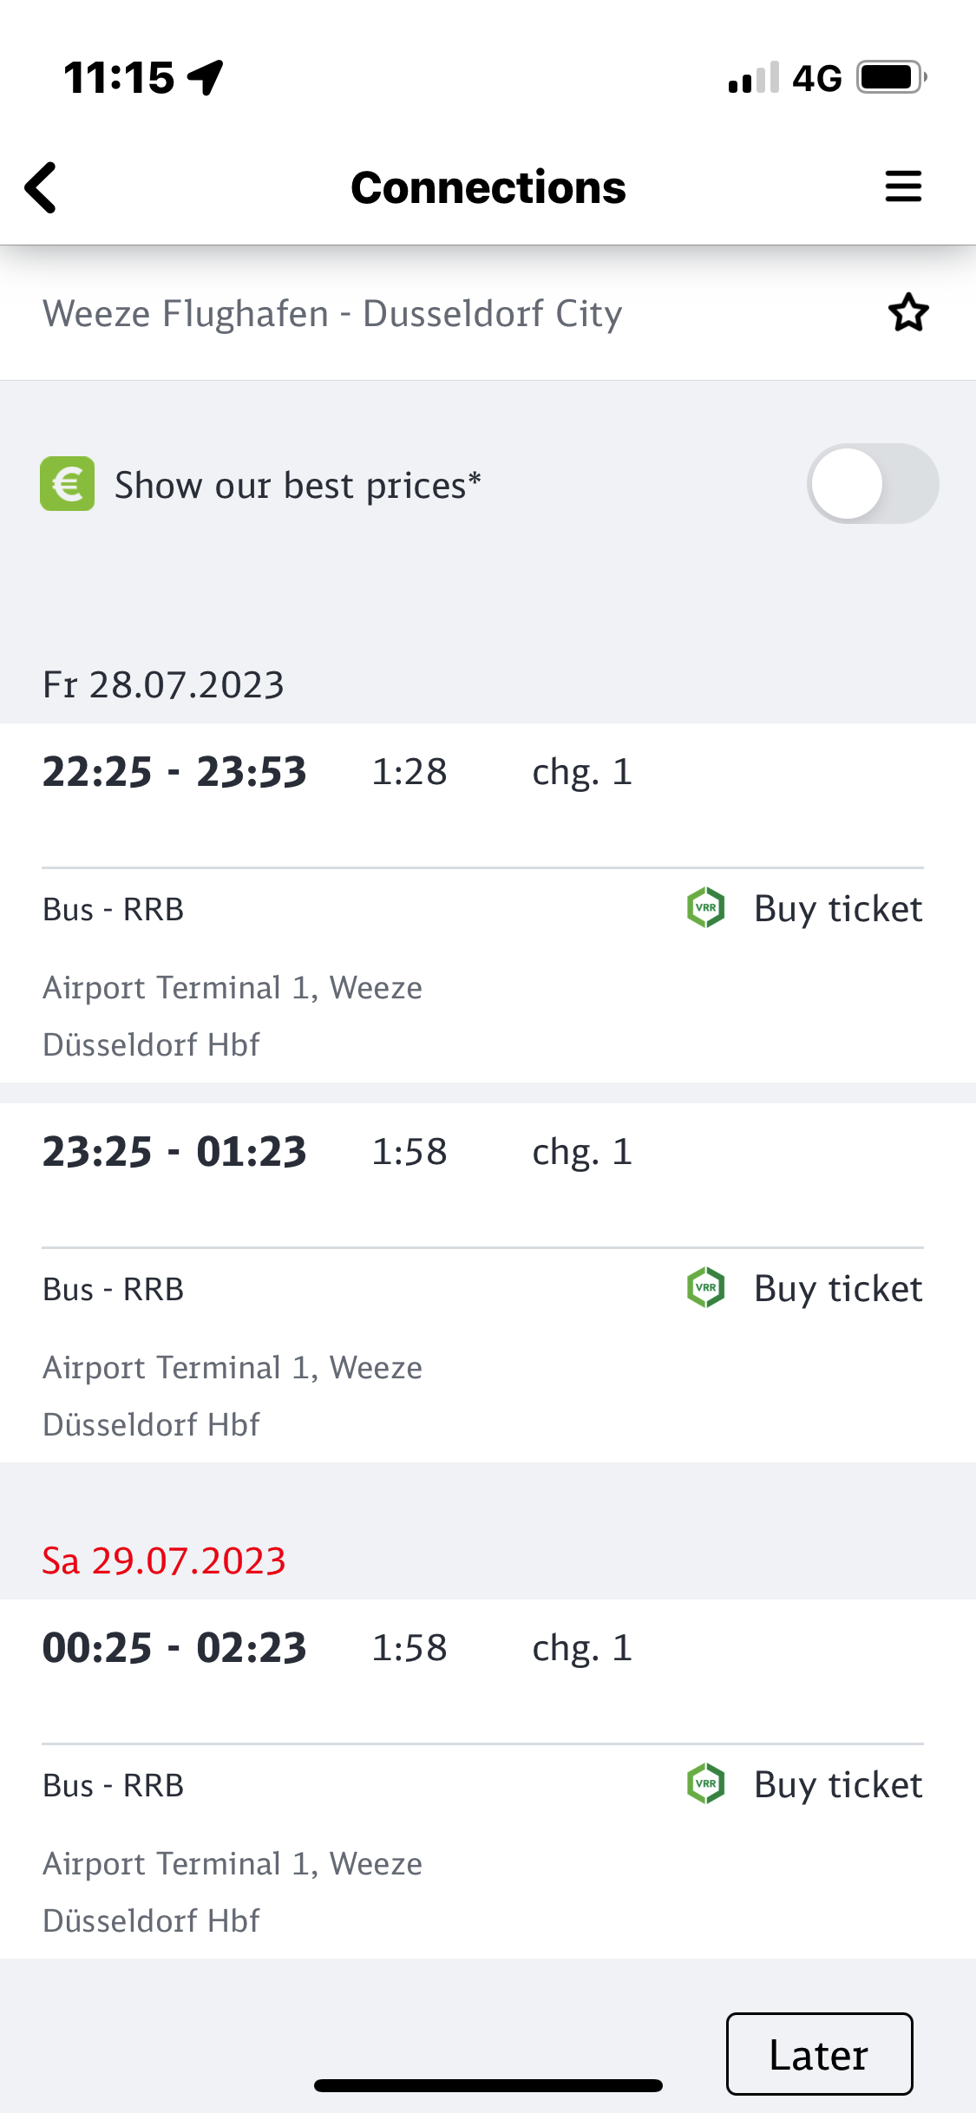Select the Sa 29.07.2023 date header
This screenshot has height=2113, width=976.
coord(164,1561)
